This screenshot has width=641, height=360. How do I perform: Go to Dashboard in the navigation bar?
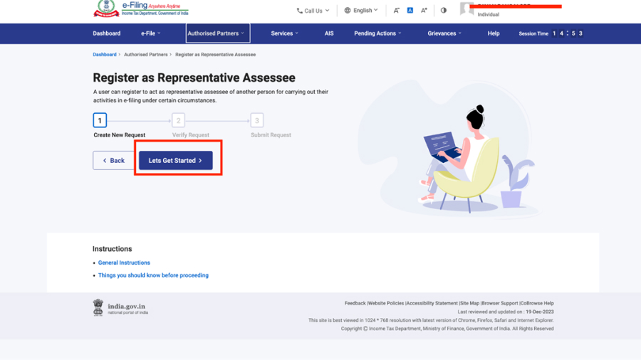click(x=107, y=33)
